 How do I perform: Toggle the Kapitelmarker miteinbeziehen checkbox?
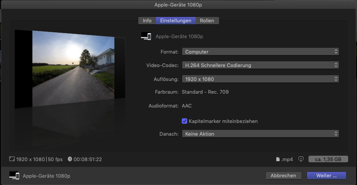tap(184, 121)
